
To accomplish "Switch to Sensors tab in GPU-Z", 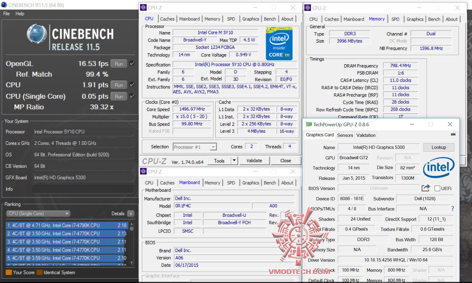I will (x=345, y=135).
